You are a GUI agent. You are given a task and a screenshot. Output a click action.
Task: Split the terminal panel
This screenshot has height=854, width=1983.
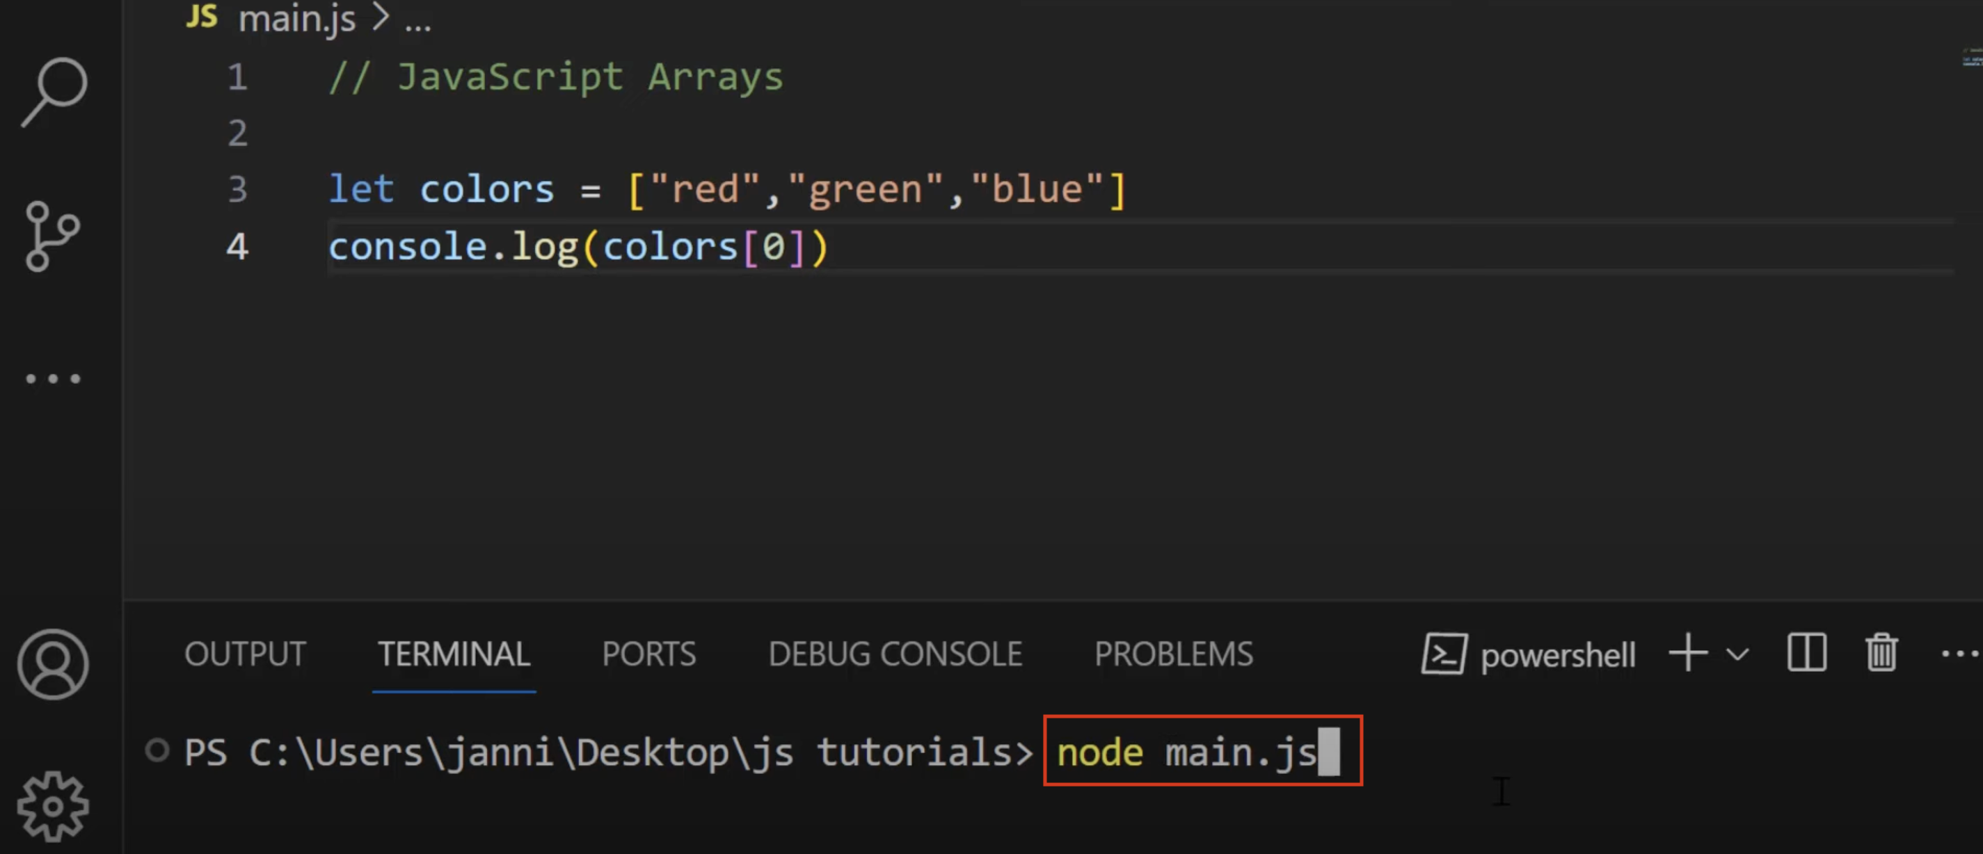pos(1806,653)
